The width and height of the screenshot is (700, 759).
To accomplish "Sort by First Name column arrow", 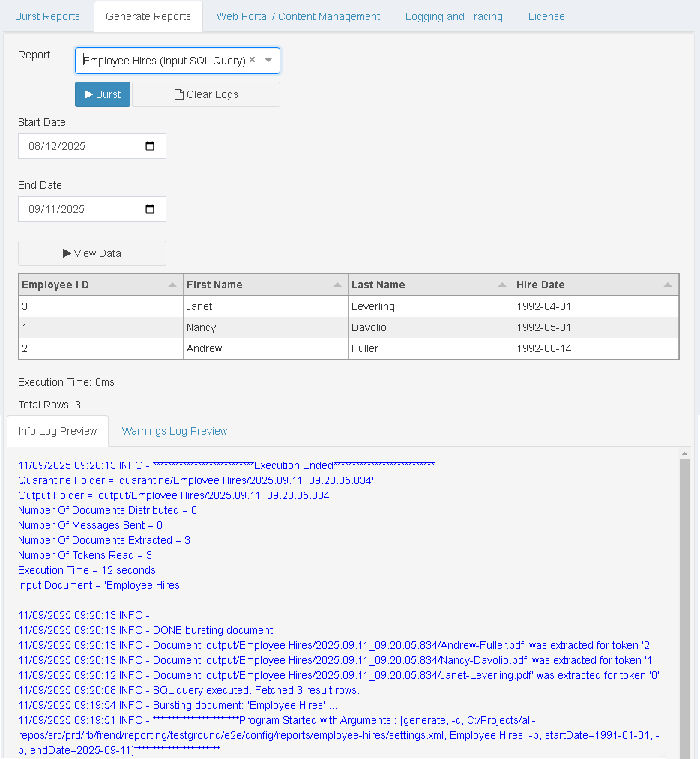I will click(337, 285).
